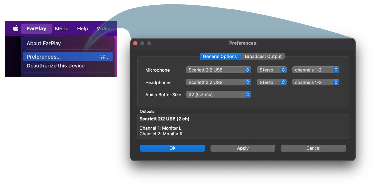Click the Apply button
The height and width of the screenshot is (186, 374).
[x=243, y=148]
